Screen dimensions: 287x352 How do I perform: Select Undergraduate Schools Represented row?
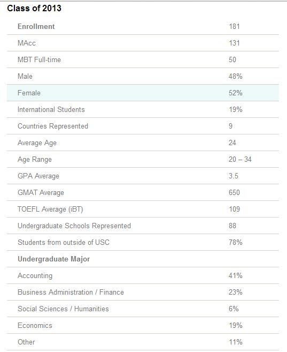point(143,226)
